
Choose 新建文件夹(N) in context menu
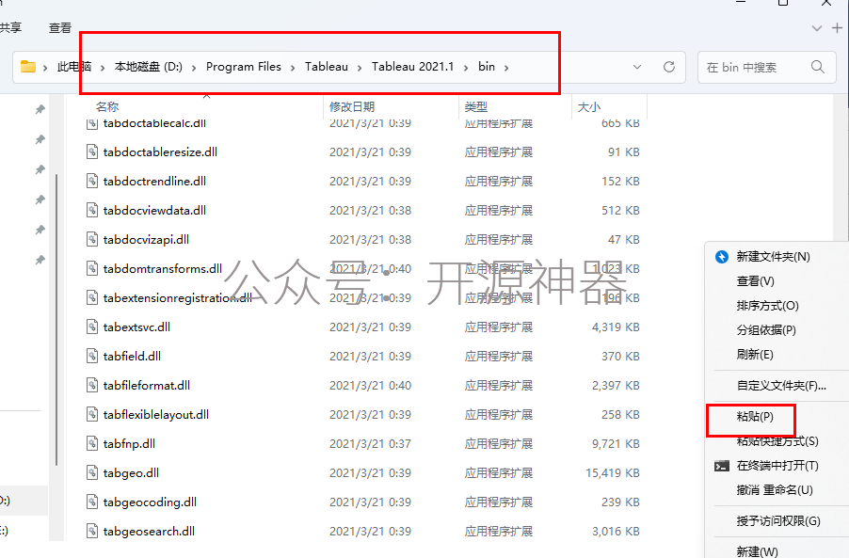(773, 257)
